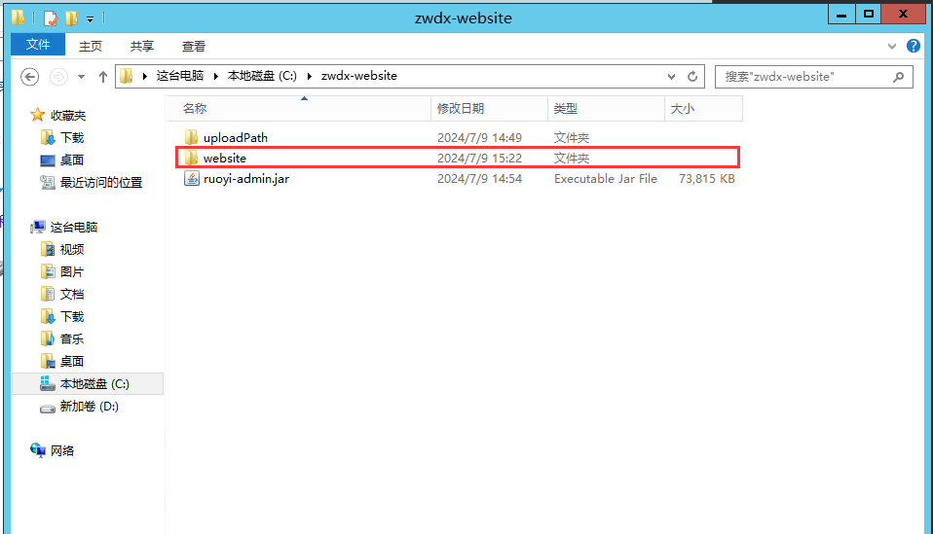
Task: Click the search magnifier icon
Action: (x=899, y=77)
